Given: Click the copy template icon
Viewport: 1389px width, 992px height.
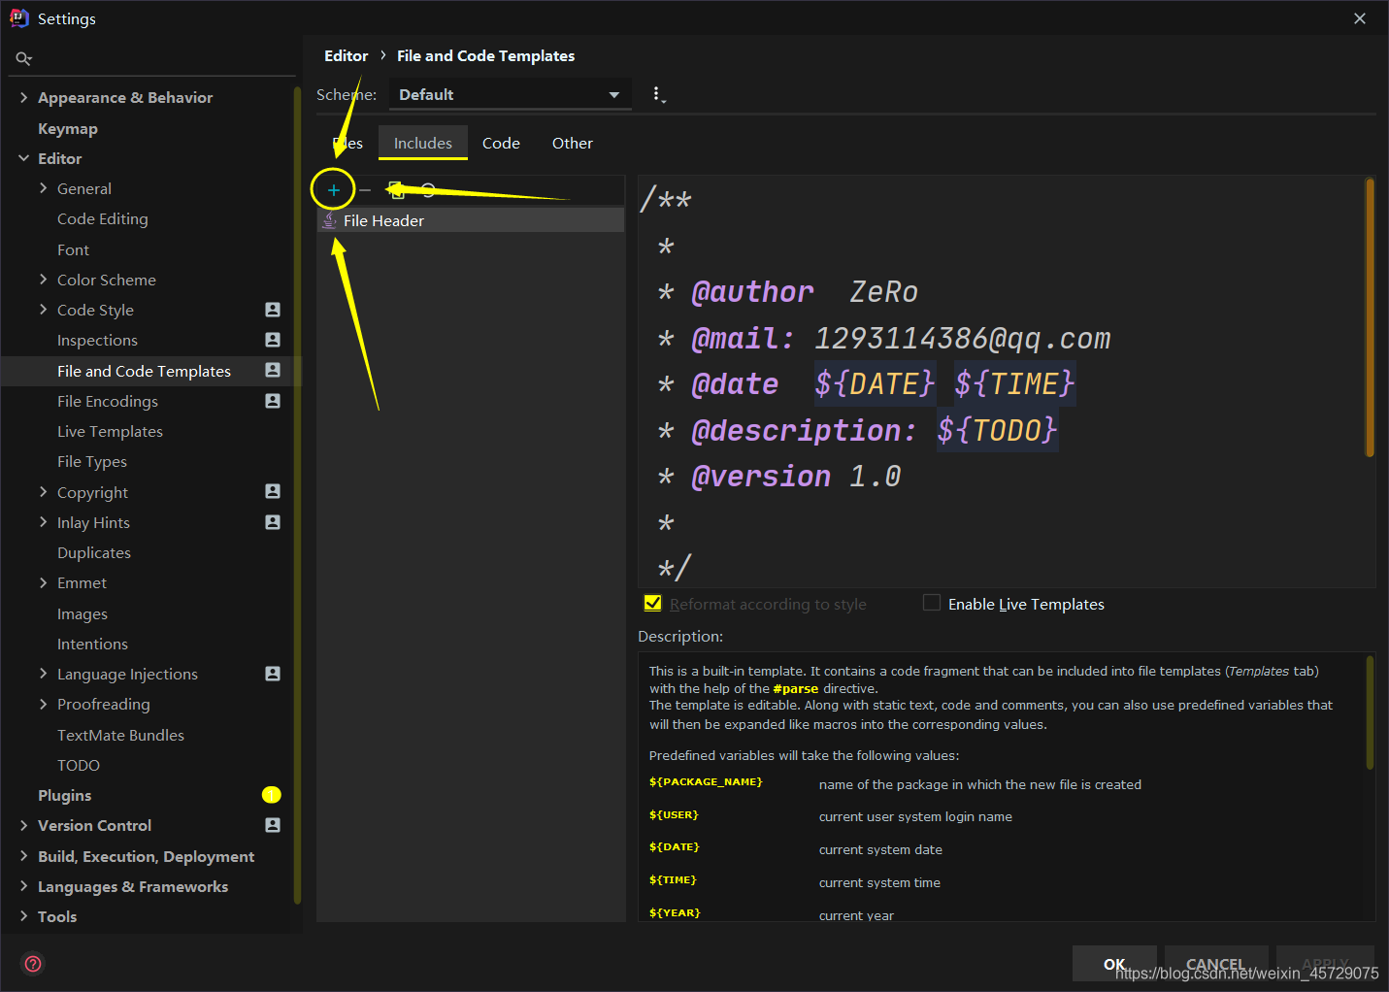Looking at the screenshot, I should (x=396, y=190).
